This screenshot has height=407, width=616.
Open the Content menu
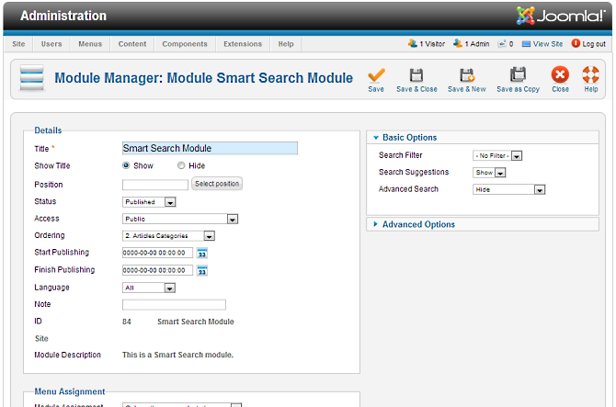(x=132, y=44)
